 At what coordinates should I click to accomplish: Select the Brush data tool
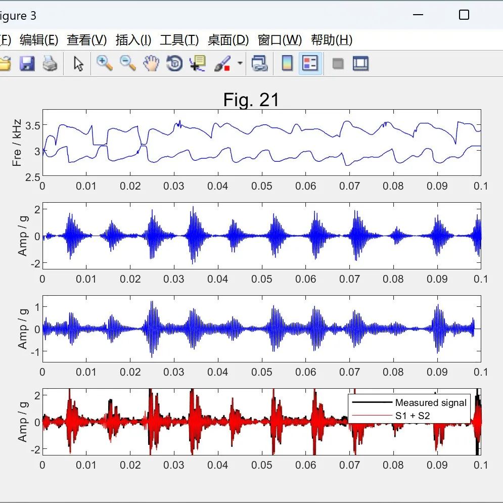(222, 63)
